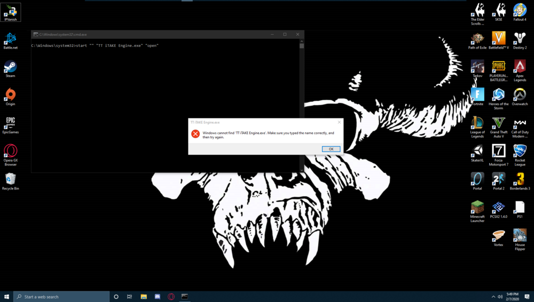Select the Fortnite desktop icon
This screenshot has height=302, width=534.
(x=477, y=97)
